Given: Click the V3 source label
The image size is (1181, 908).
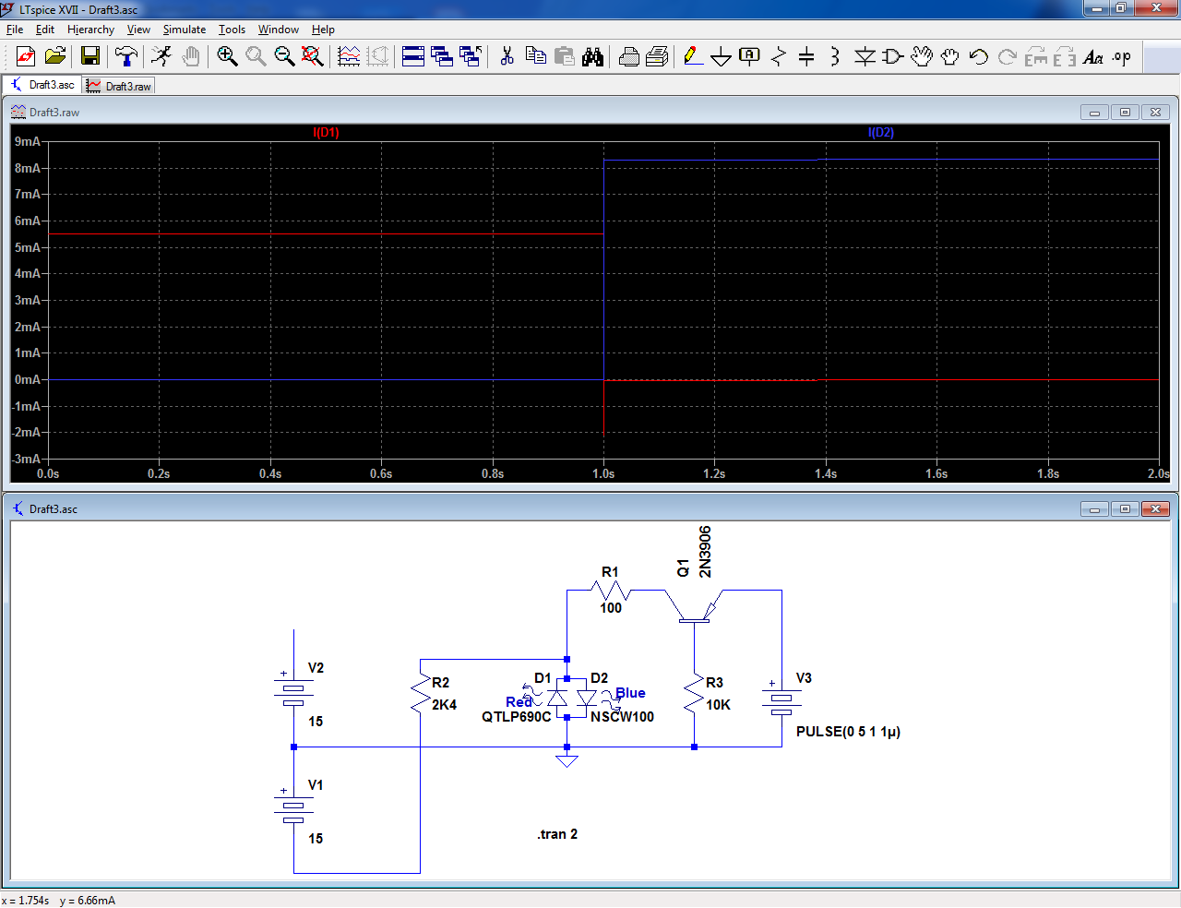Looking at the screenshot, I should [x=804, y=678].
